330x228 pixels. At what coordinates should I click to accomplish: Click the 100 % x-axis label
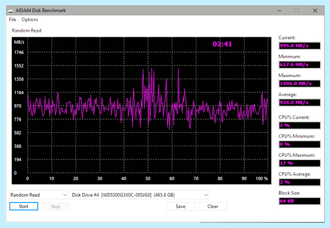click(261, 179)
